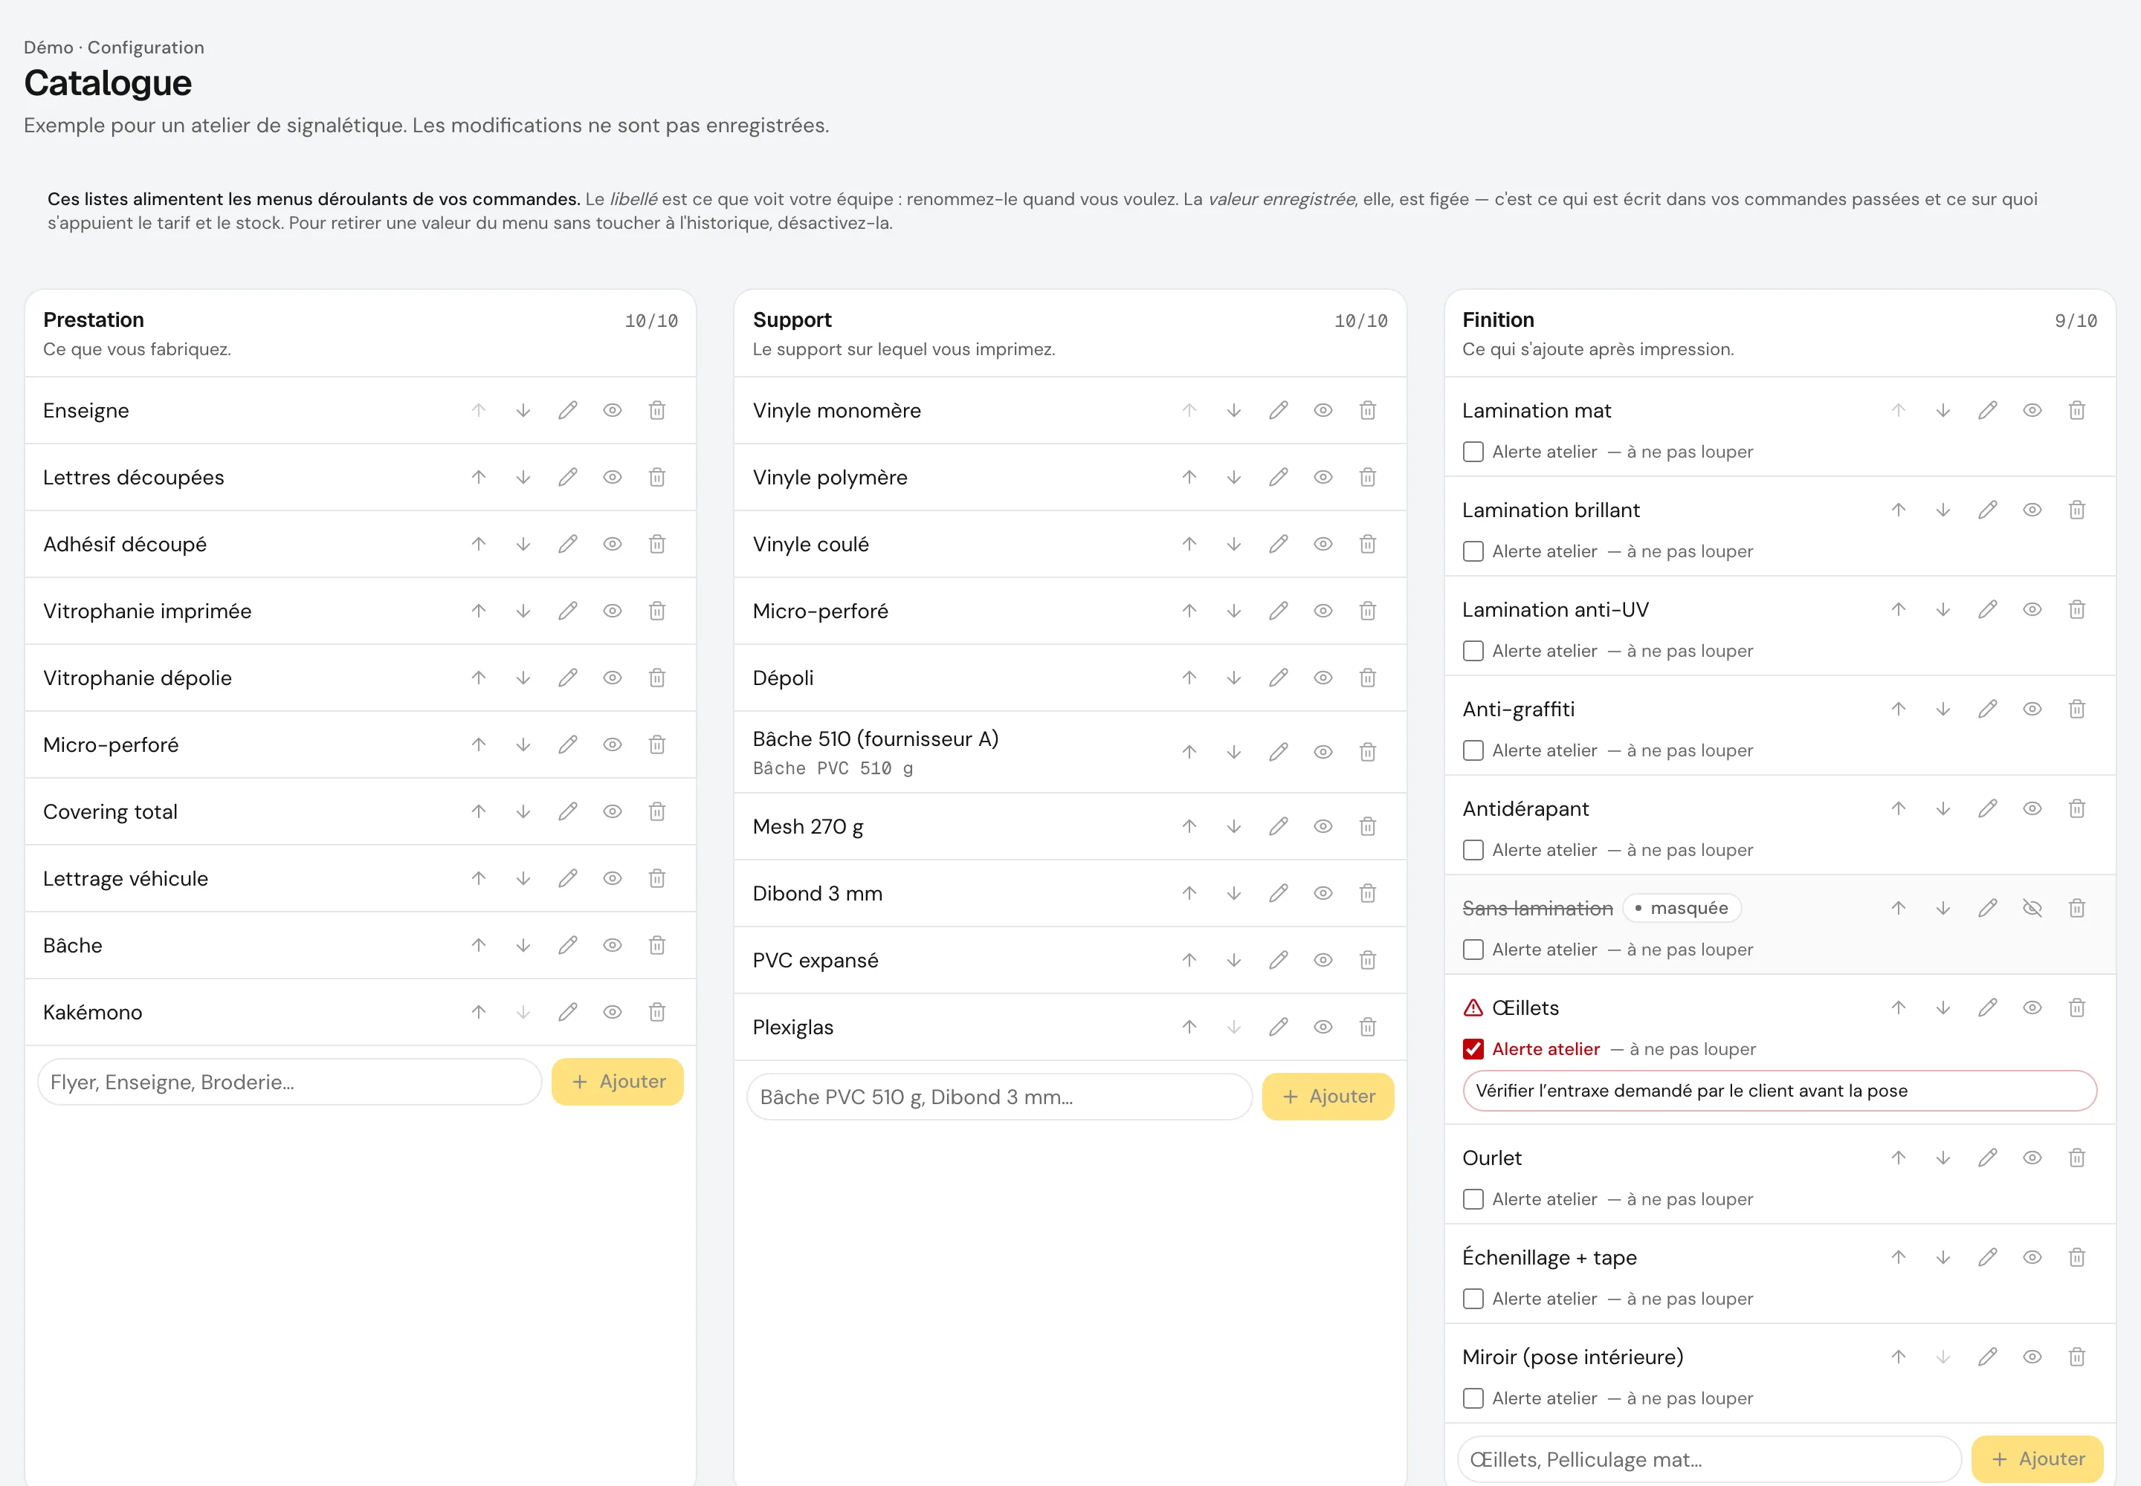
Task: Check Alerte atelier under Lamination anti-UV
Action: tap(1473, 652)
